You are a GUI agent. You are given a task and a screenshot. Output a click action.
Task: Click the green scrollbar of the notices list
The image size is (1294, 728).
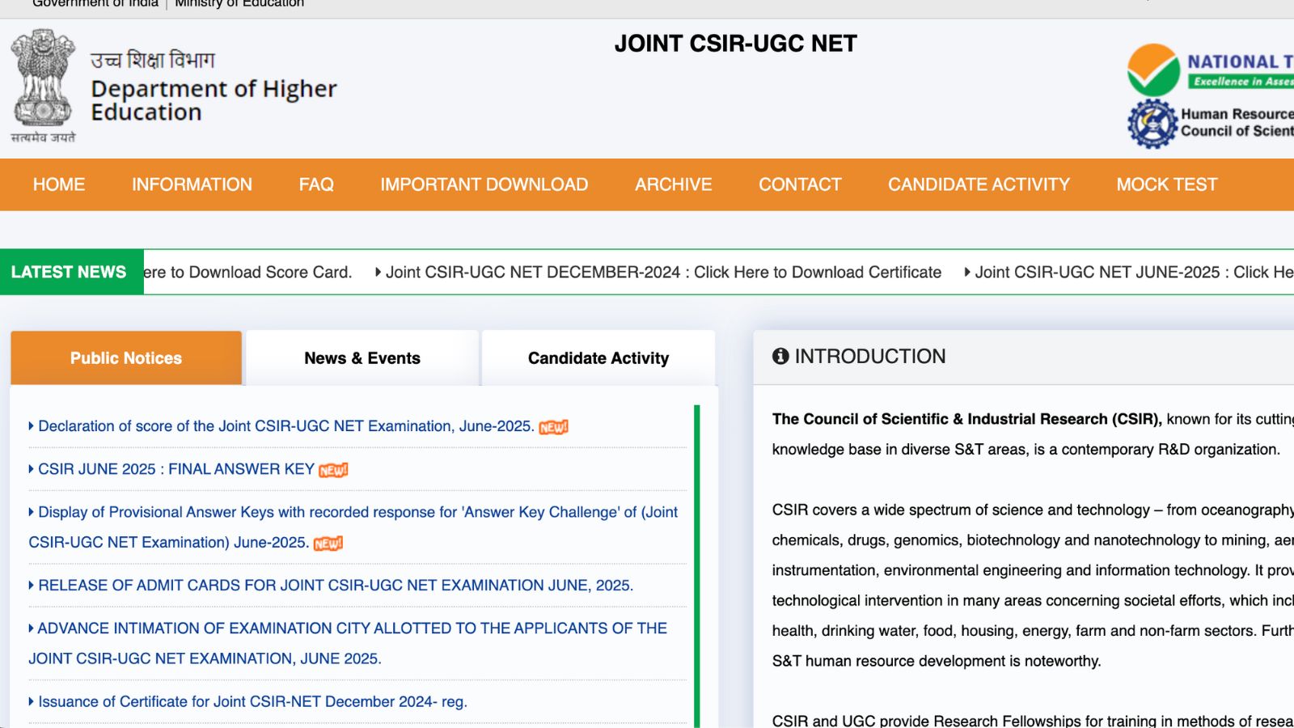(696, 566)
